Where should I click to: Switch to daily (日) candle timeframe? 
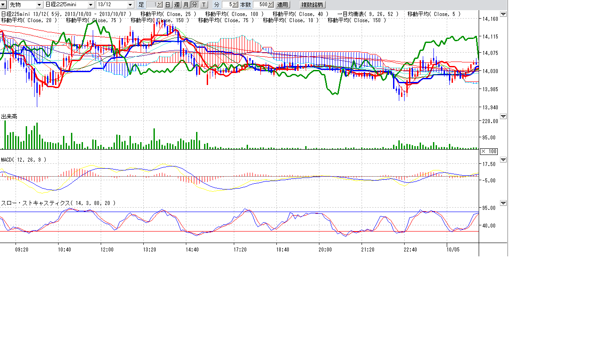point(168,4)
